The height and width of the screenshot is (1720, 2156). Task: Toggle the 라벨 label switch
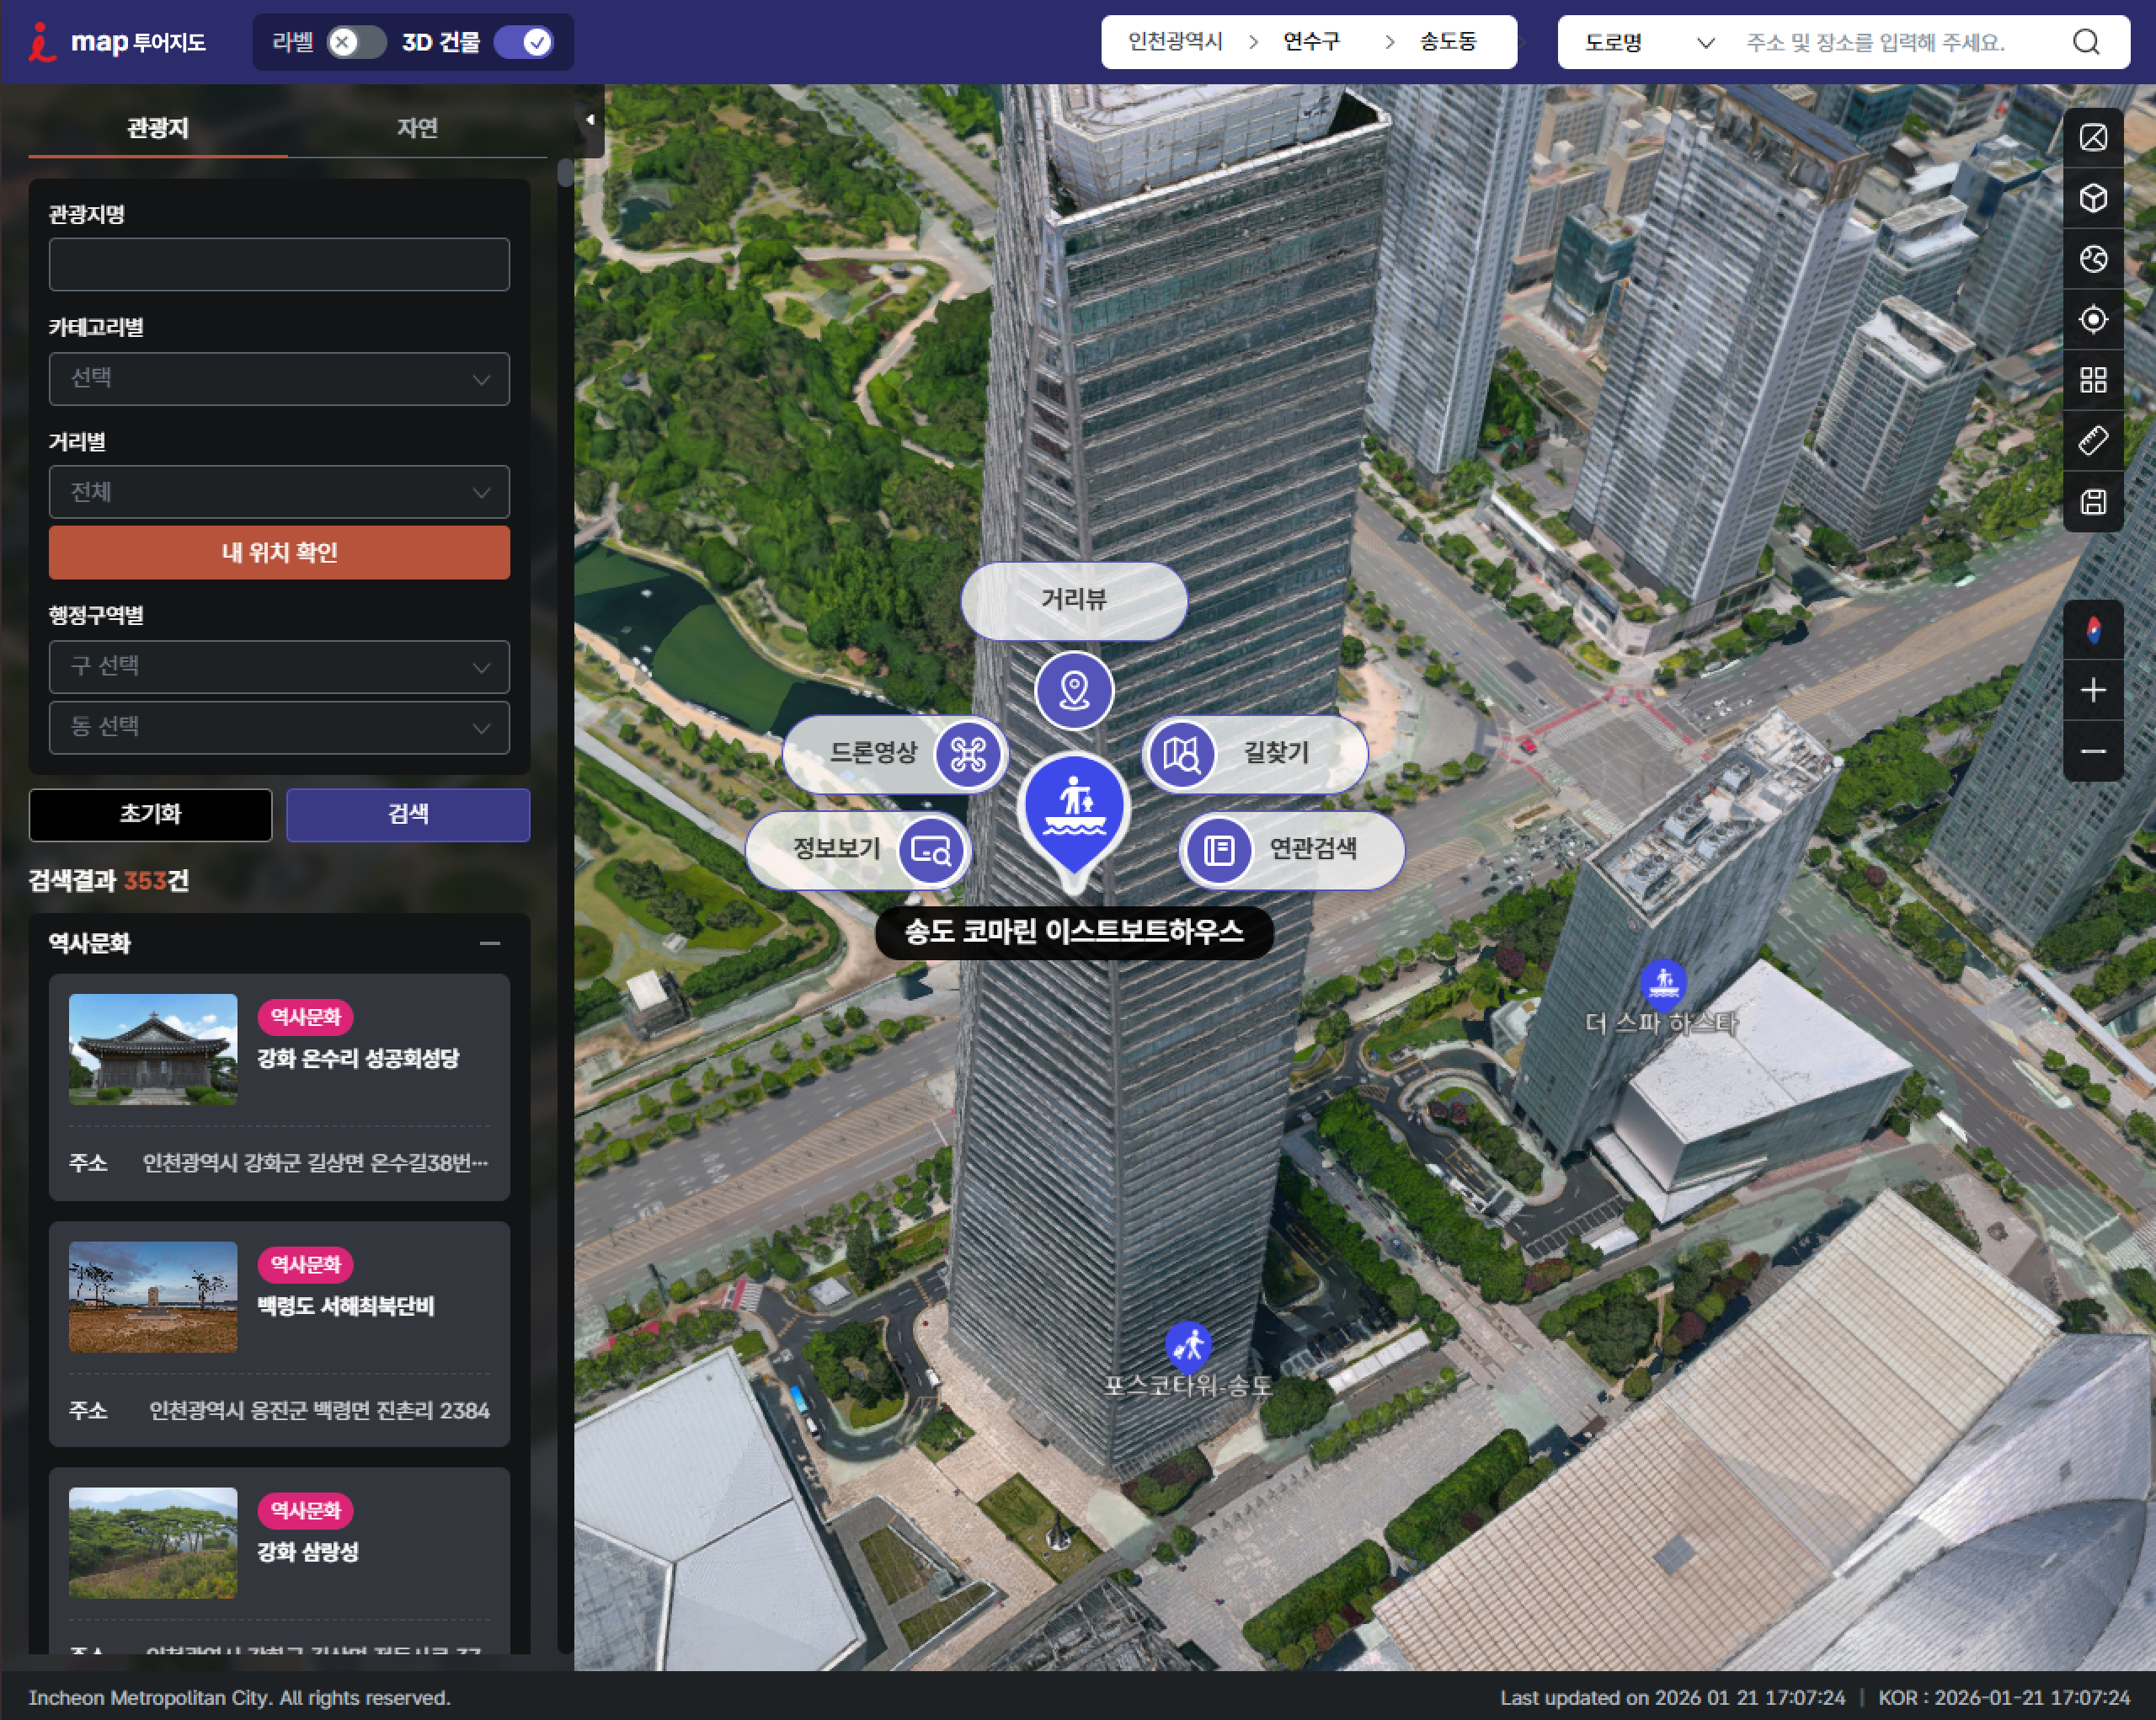point(355,42)
